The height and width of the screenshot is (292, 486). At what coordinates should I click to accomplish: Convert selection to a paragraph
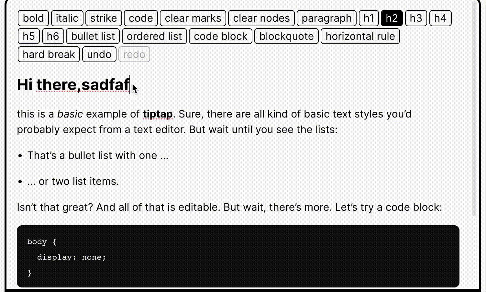click(326, 18)
